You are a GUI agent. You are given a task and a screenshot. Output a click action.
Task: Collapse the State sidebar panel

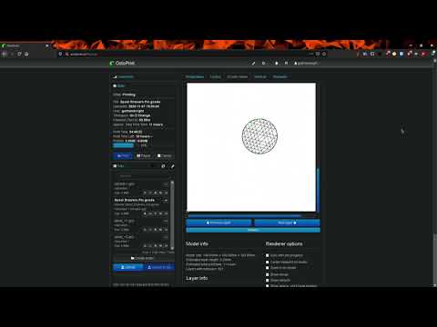[119, 86]
